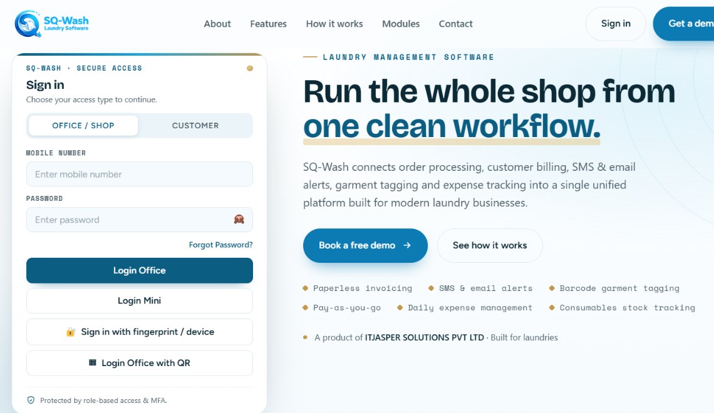This screenshot has height=413, width=714.
Task: Select the OFFICE / SHOP access tab
Action: 83,126
